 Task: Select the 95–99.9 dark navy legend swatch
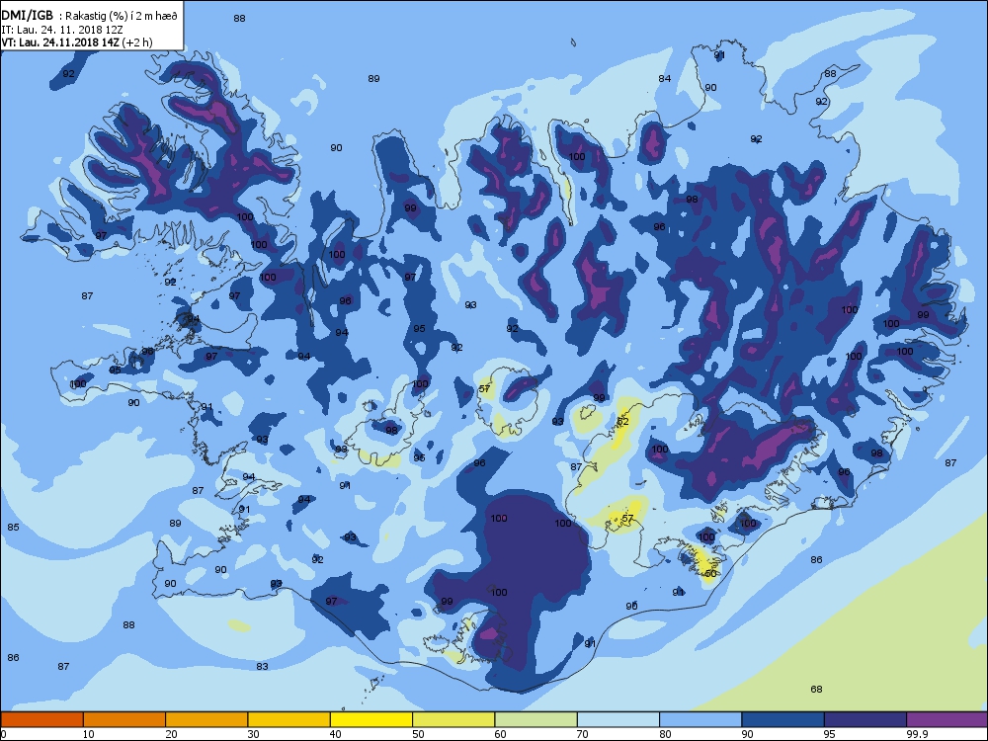(865, 719)
